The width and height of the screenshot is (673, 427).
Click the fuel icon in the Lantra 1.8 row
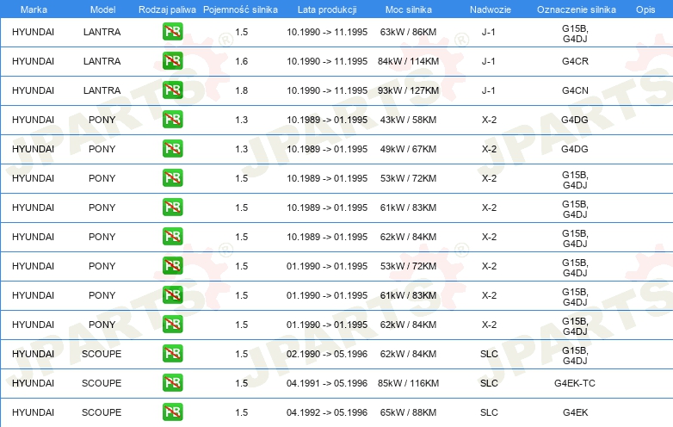point(172,90)
